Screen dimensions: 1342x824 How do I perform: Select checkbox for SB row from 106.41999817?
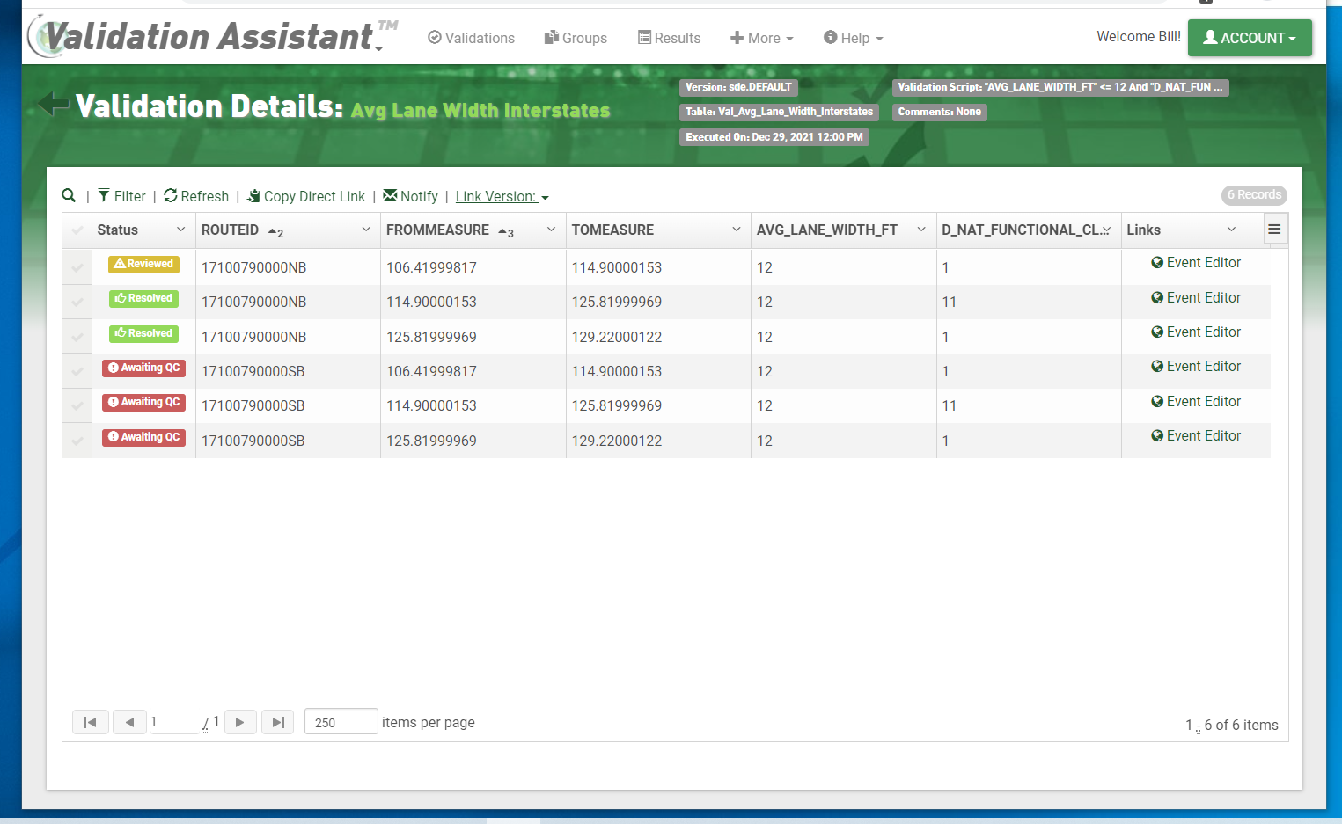(77, 371)
